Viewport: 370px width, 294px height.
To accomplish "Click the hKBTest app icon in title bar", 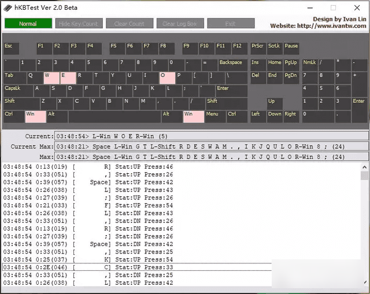I will pos(8,8).
